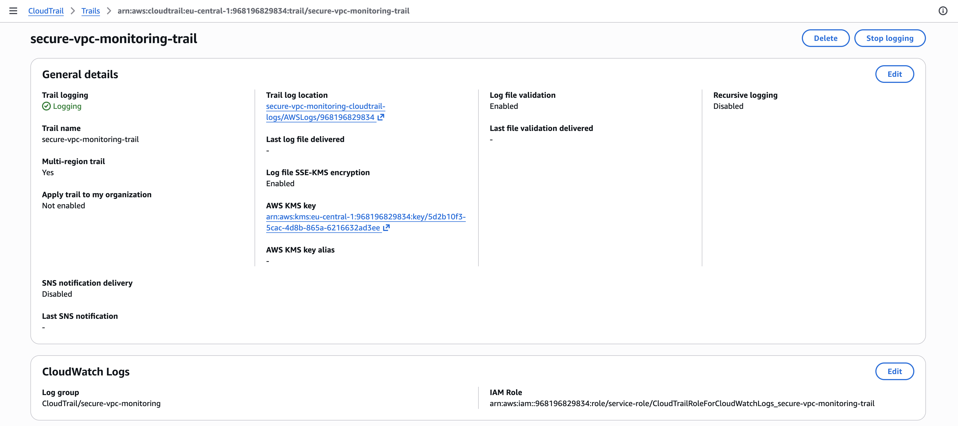Click the green Logging status check icon
Image resolution: width=958 pixels, height=426 pixels.
point(46,106)
